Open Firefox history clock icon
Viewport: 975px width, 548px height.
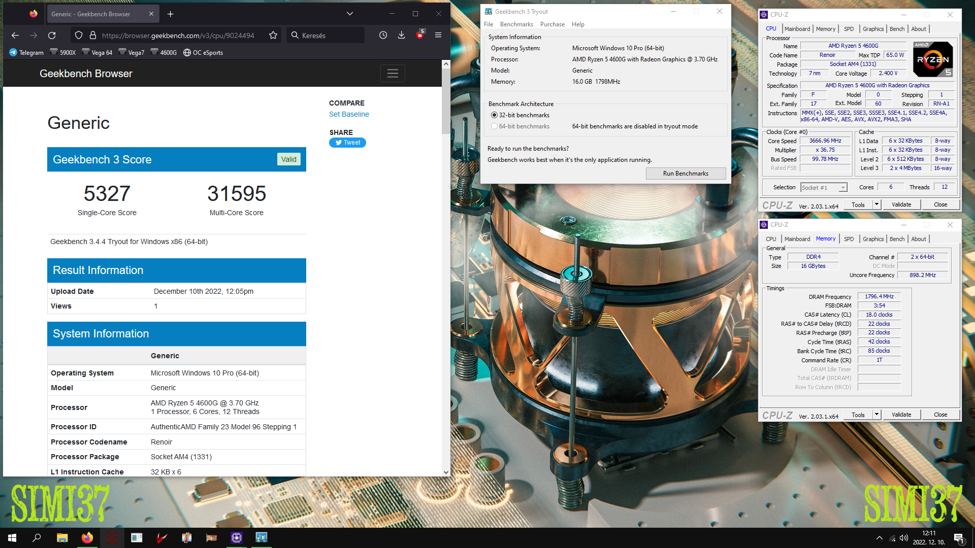[383, 35]
